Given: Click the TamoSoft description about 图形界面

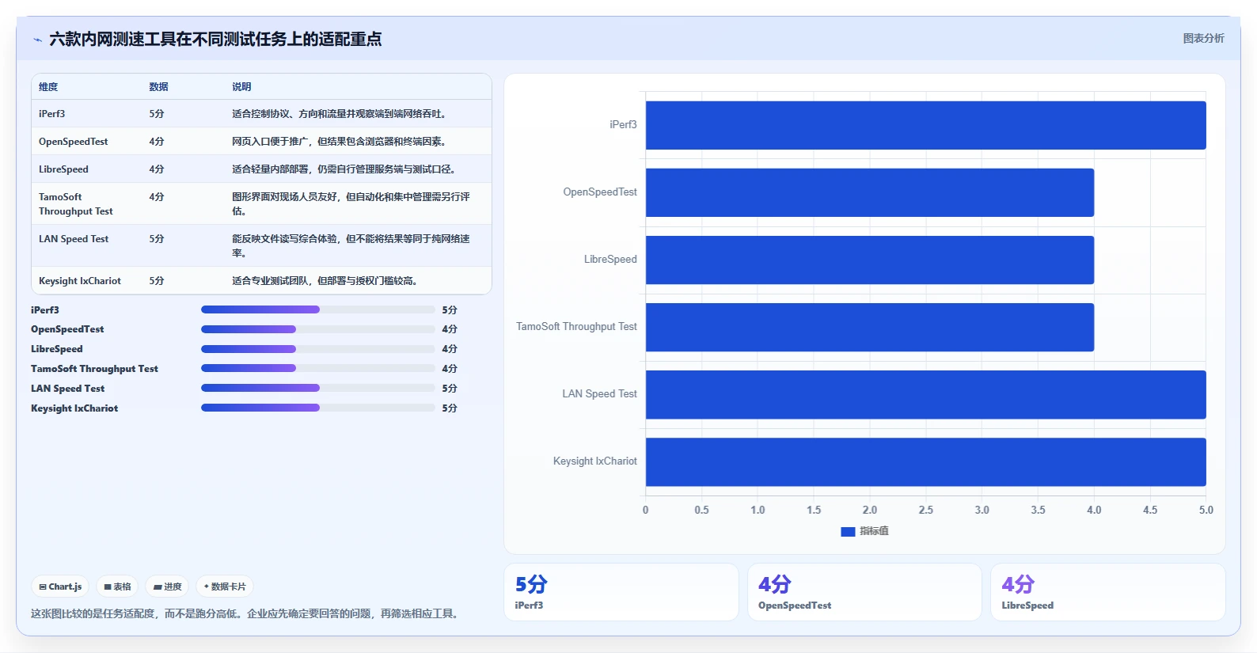Looking at the screenshot, I should [351, 204].
